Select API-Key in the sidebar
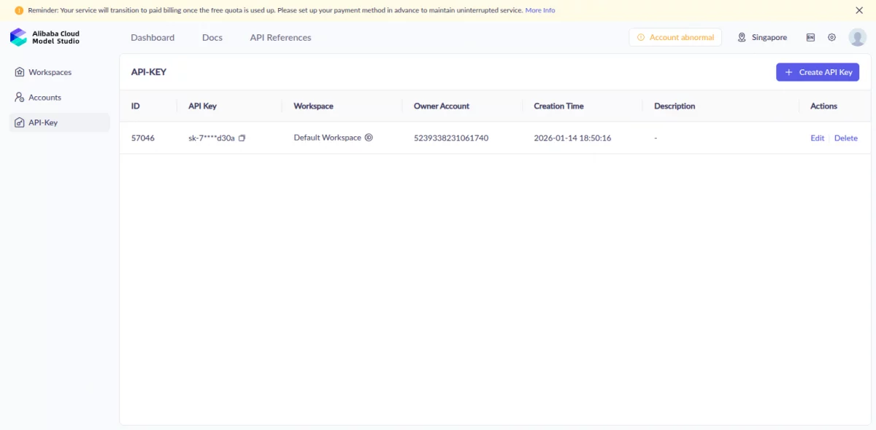Screen dimensions: 876x430 click(59, 122)
